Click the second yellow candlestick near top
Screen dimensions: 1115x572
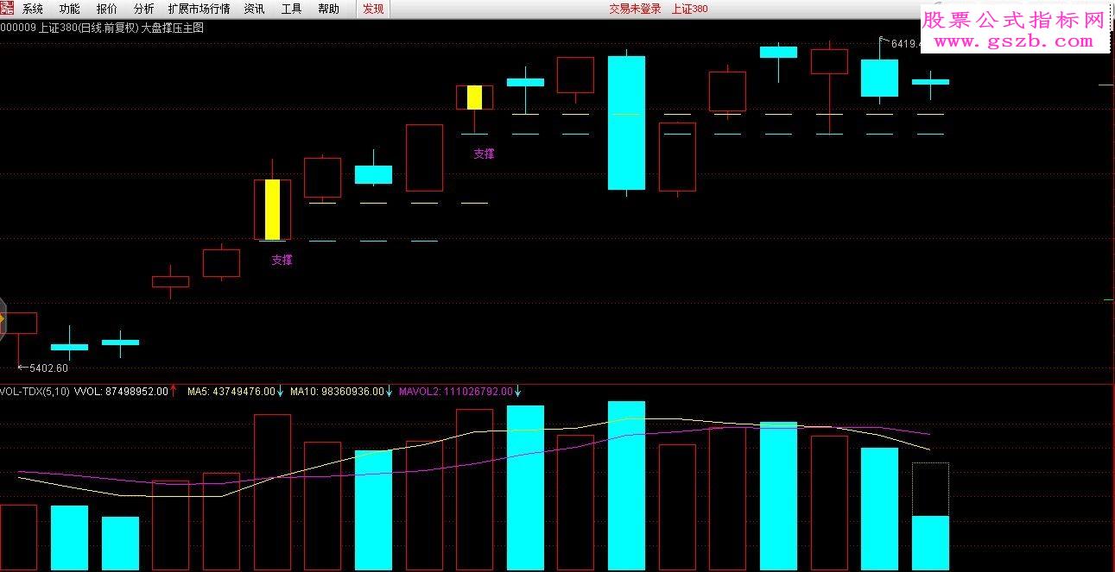tap(474, 97)
